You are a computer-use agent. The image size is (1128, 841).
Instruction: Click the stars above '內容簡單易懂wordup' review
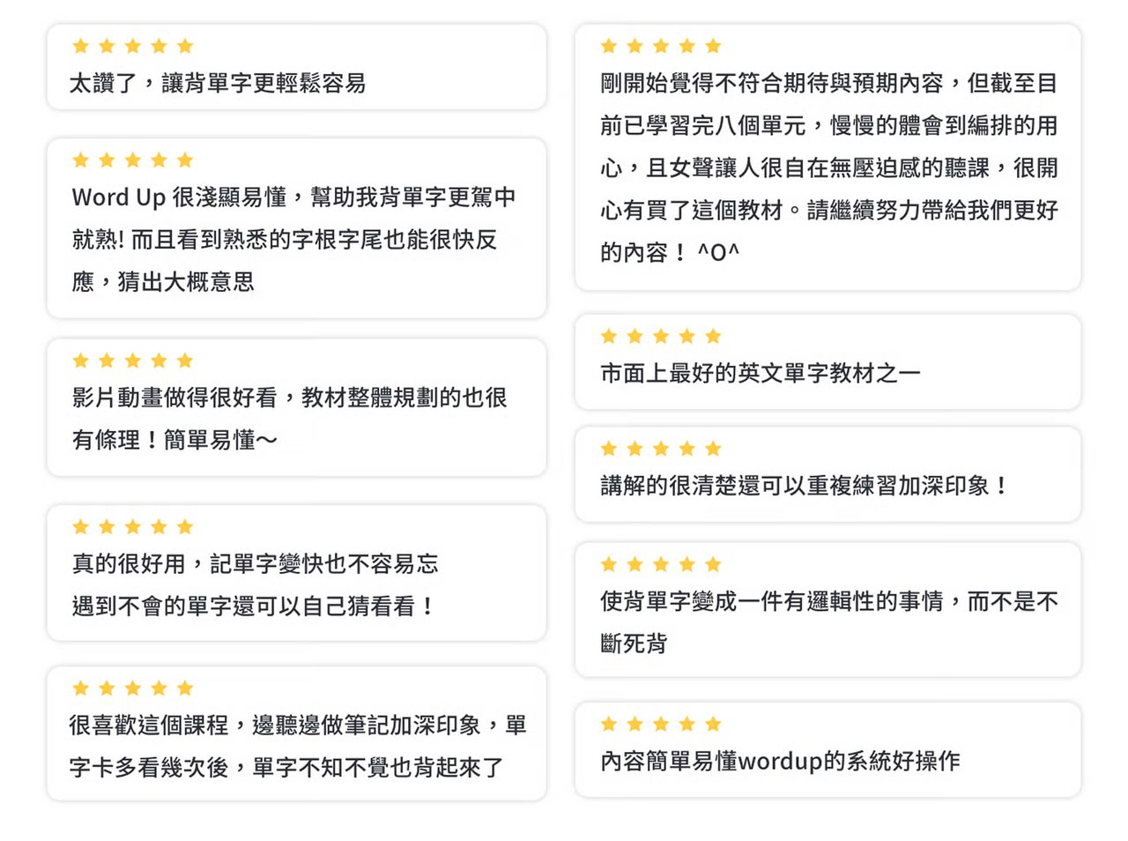[x=661, y=724]
